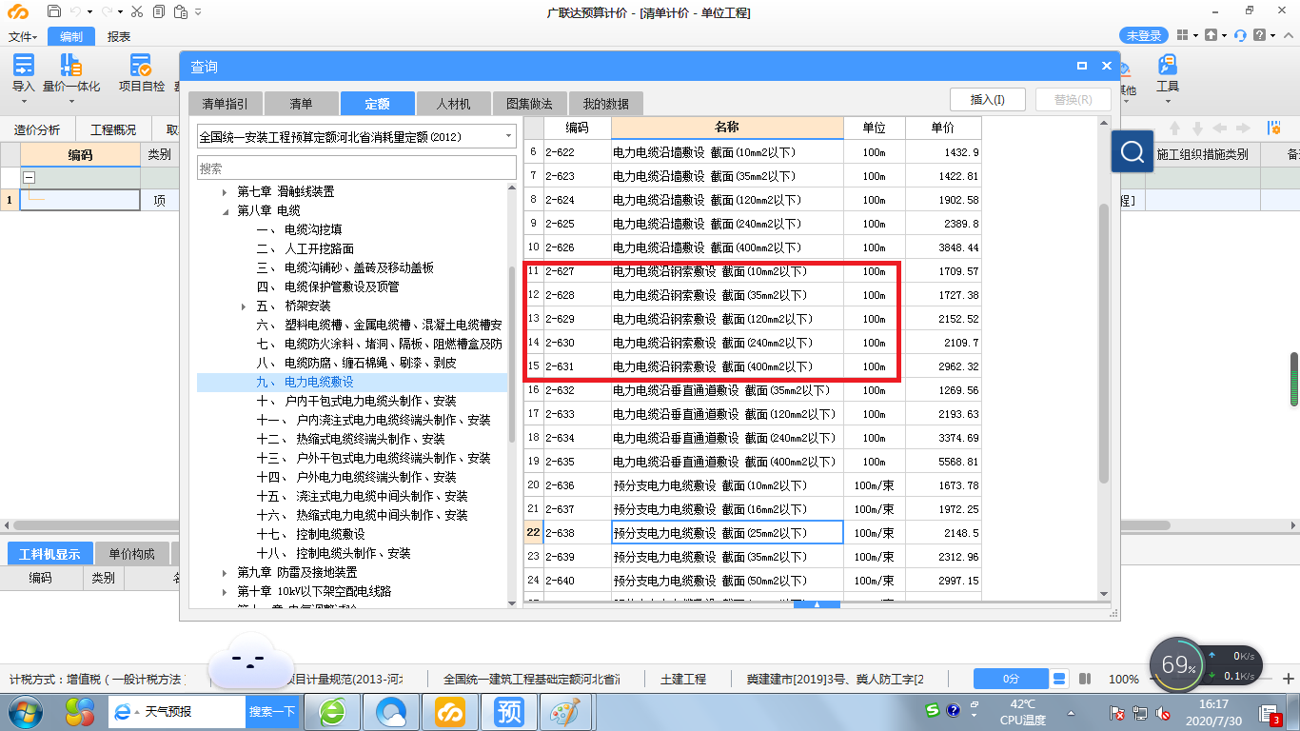Screen dimensions: 1300x731
Task: Open the window layout grid icon
Action: [x=1181, y=35]
